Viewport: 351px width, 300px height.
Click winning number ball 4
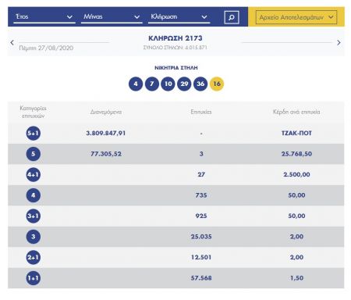(136, 84)
